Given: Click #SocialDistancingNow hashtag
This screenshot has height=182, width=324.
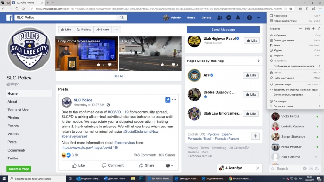Looking at the screenshot, I should [141, 132].
